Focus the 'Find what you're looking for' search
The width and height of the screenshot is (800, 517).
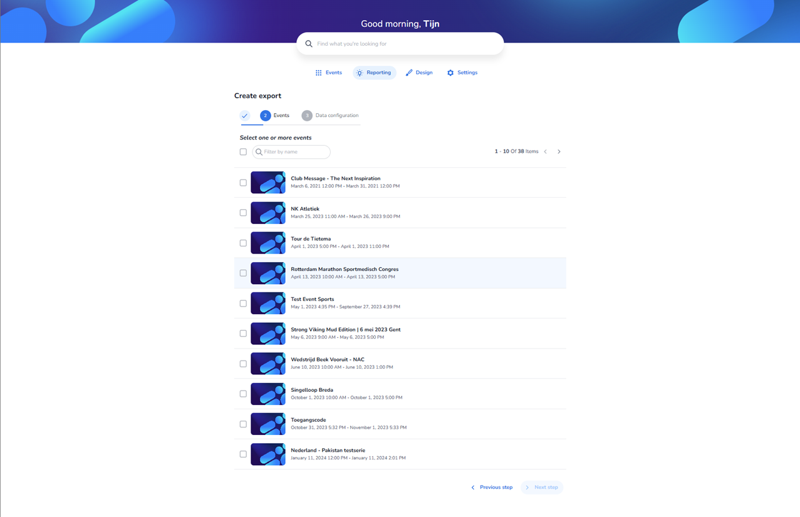(404, 44)
